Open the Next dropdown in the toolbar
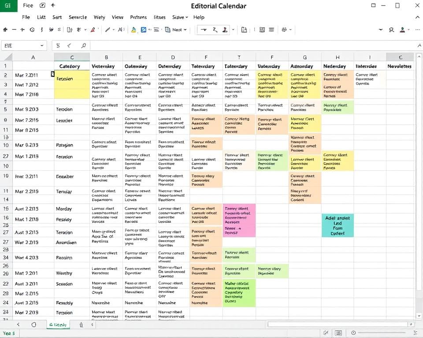Viewport: 423px width, 338px height. pos(176,30)
